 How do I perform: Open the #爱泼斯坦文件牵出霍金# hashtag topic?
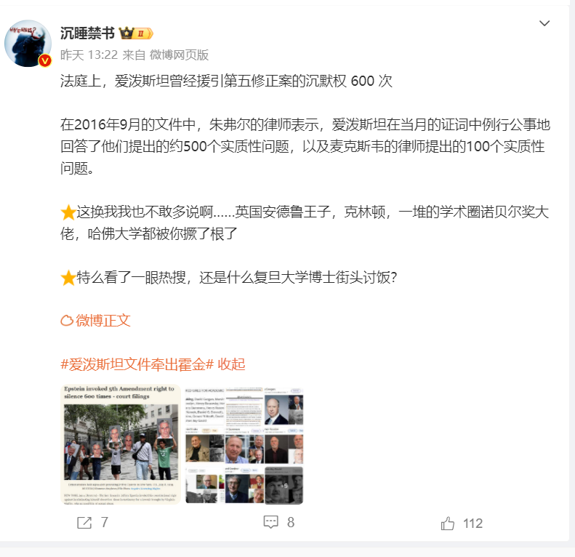pyautogui.click(x=137, y=364)
